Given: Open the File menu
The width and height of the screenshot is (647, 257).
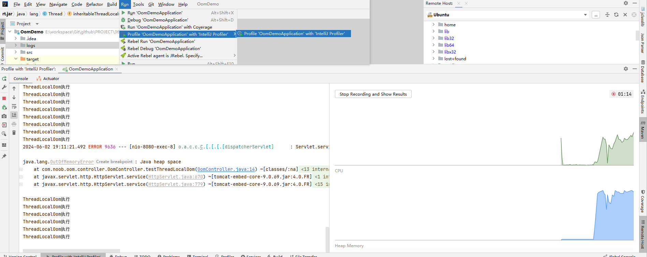Looking at the screenshot, I should pos(17,4).
